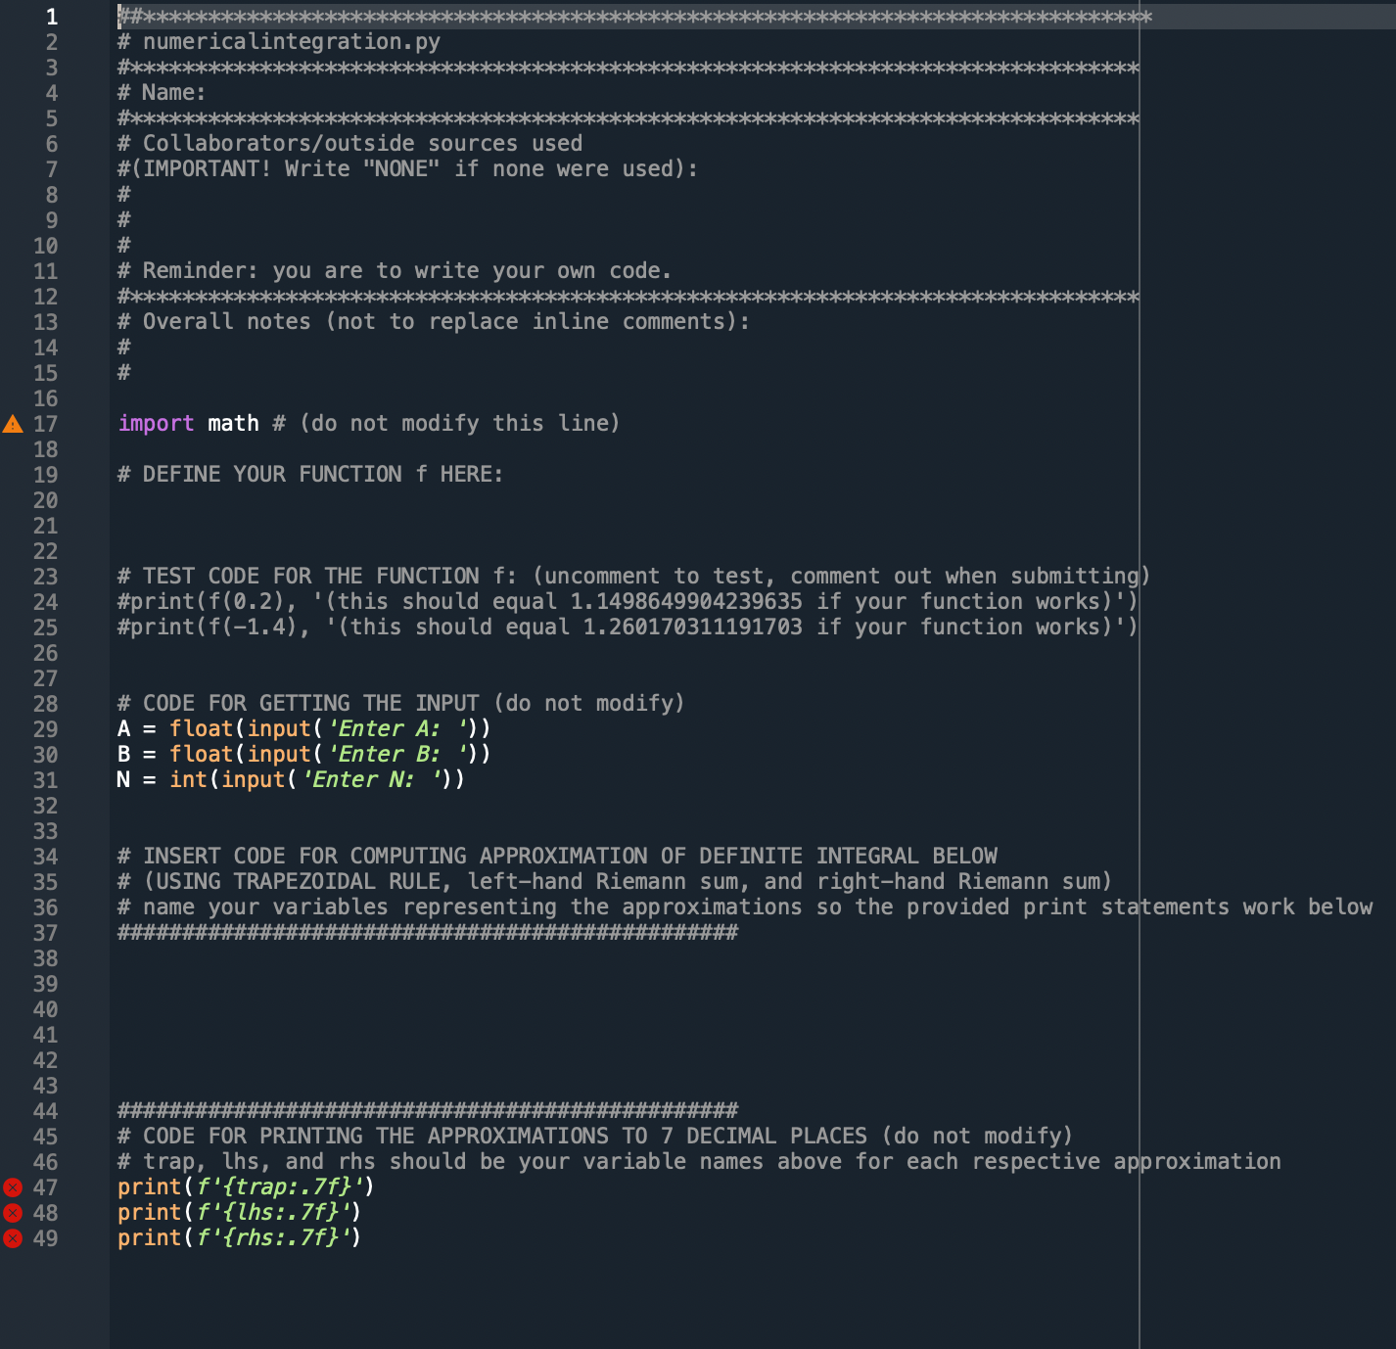Click the commented-out print test on line 24
Screen dimensions: 1396x1349
click(x=627, y=601)
